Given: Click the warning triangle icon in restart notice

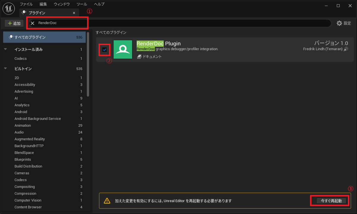Looking at the screenshot, I should 107,201.
